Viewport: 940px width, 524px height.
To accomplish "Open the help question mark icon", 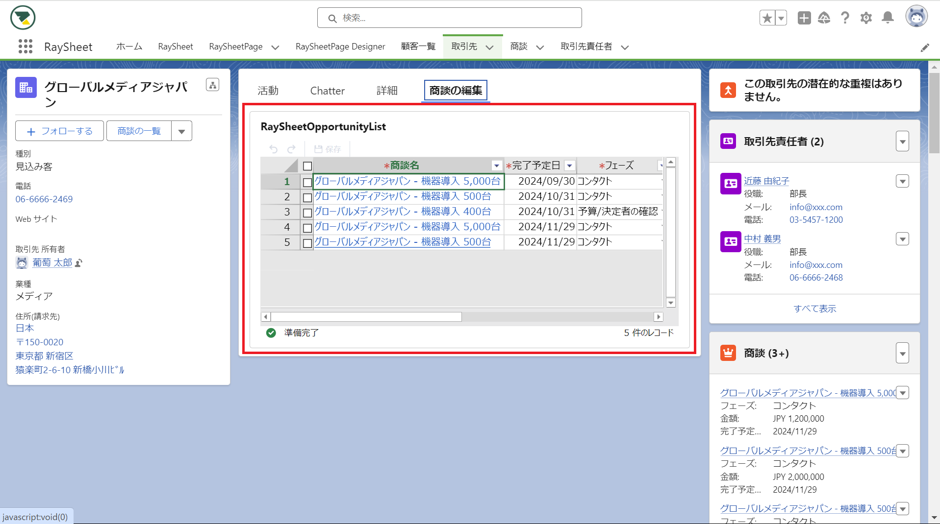I will (x=845, y=18).
